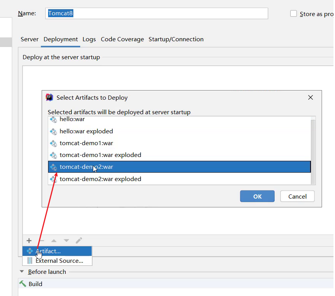
Task: Click the tomcat-demo1:war artifact icon
Action: click(53, 143)
